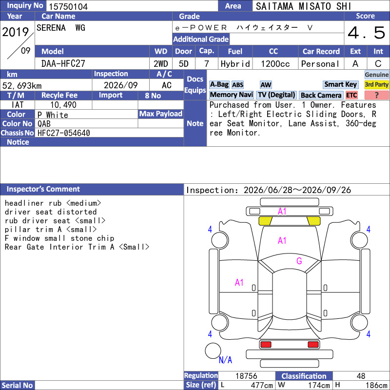Select the AW equipment badge

point(266,85)
